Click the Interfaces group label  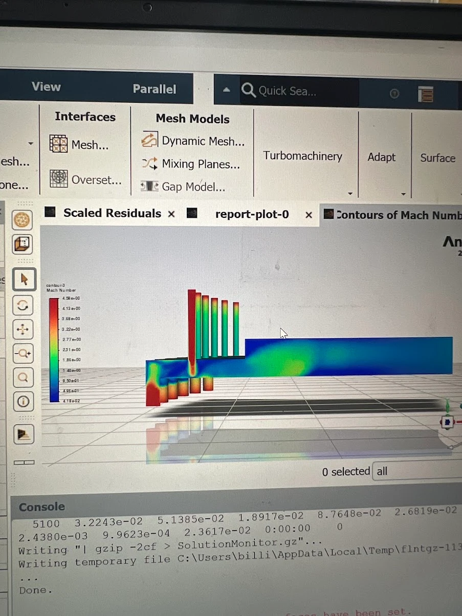point(85,117)
